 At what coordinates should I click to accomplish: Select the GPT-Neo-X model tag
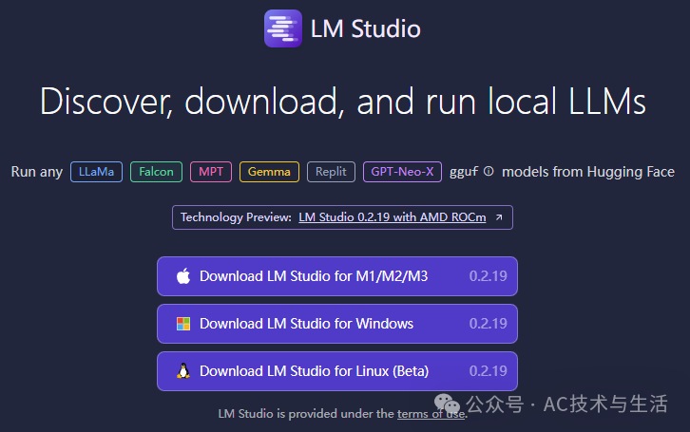click(402, 172)
